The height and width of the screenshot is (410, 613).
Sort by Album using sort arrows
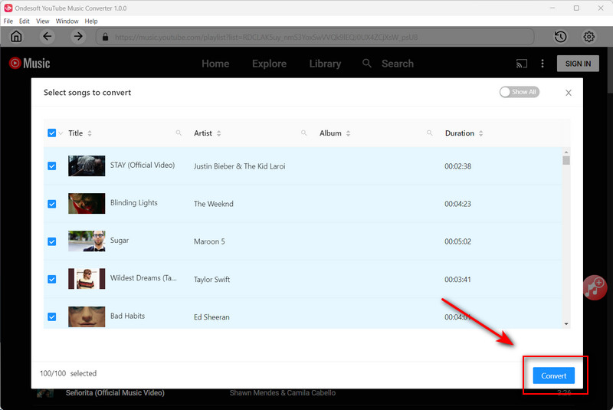coord(348,133)
